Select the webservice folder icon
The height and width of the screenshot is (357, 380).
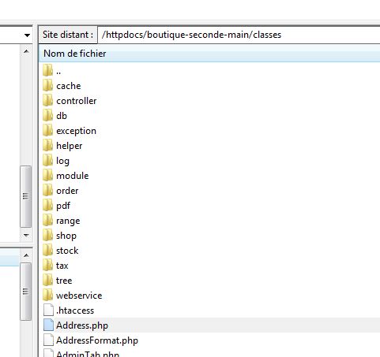[48, 296]
